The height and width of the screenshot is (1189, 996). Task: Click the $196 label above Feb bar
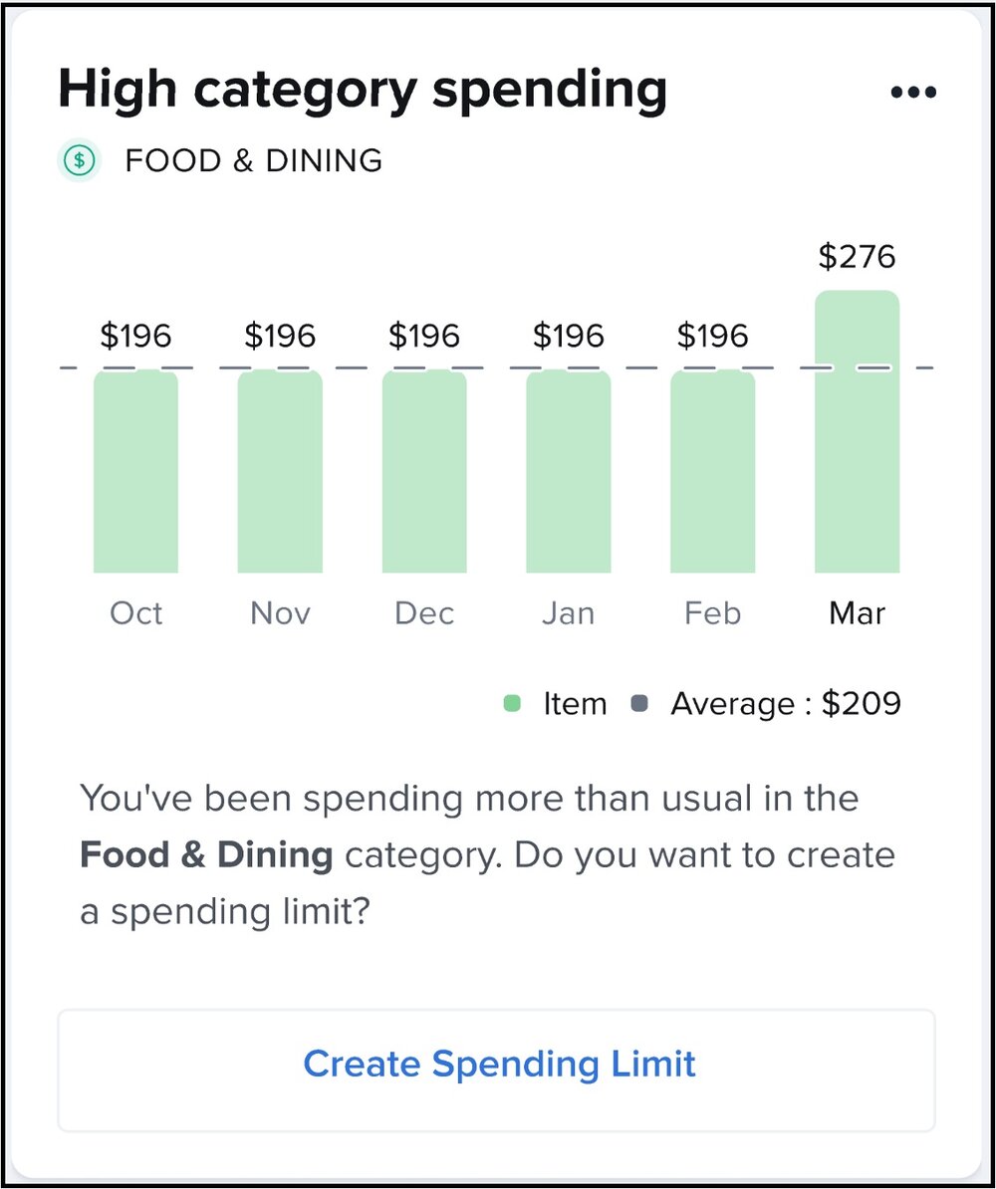pos(712,336)
